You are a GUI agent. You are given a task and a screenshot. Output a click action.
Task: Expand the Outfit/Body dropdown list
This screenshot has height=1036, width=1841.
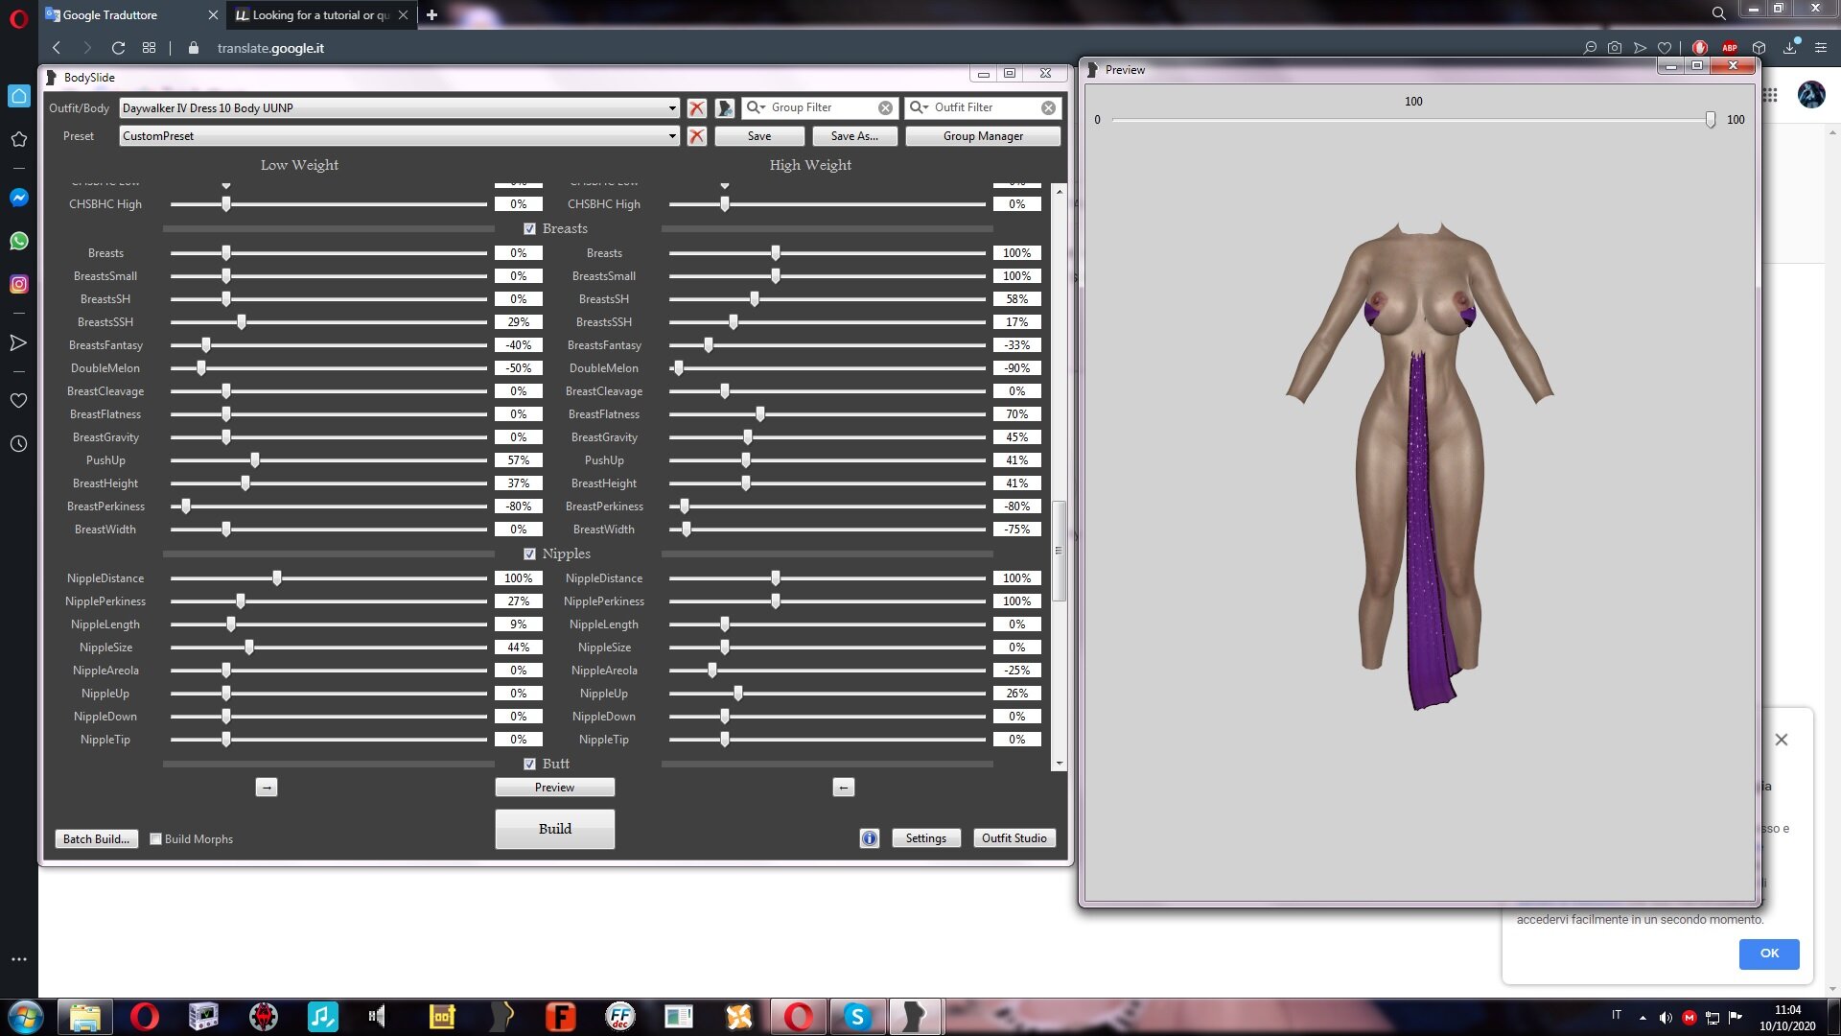[672, 108]
